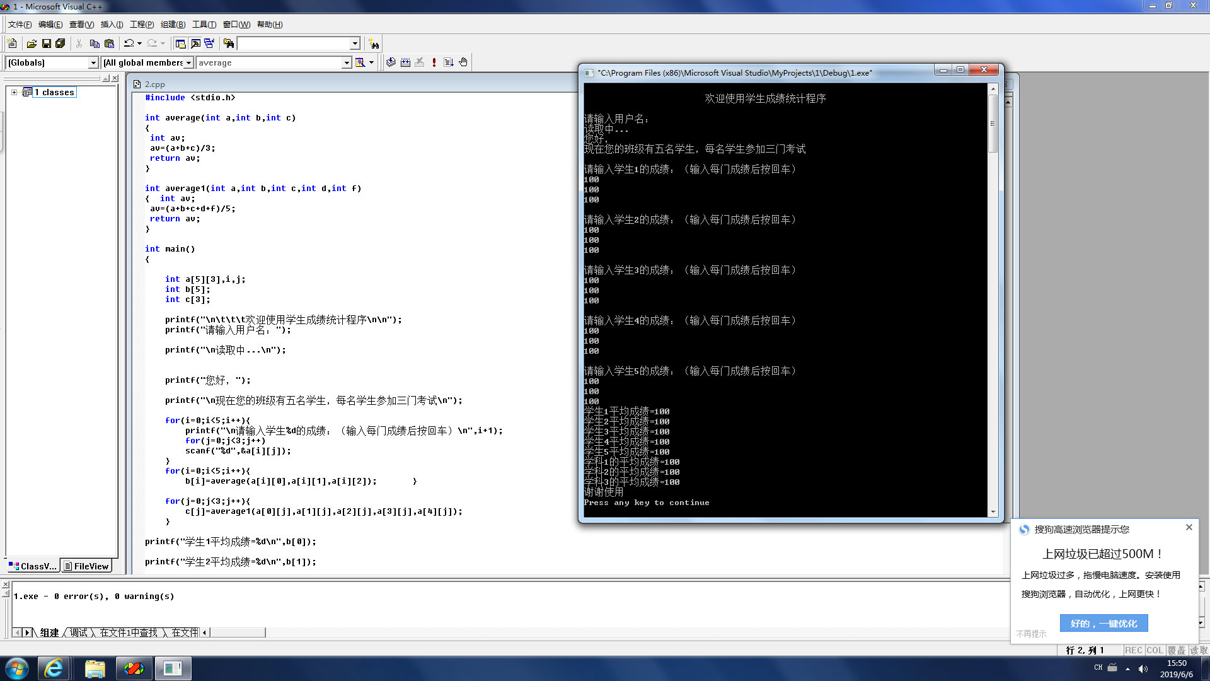Viewport: 1210px width, 681px height.
Task: Open the All global members dropdown
Action: point(188,62)
